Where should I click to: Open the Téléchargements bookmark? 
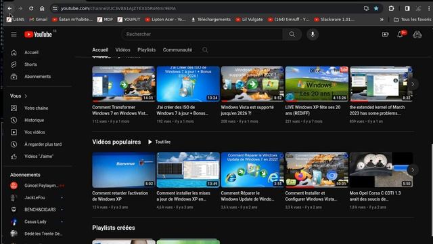(211, 20)
